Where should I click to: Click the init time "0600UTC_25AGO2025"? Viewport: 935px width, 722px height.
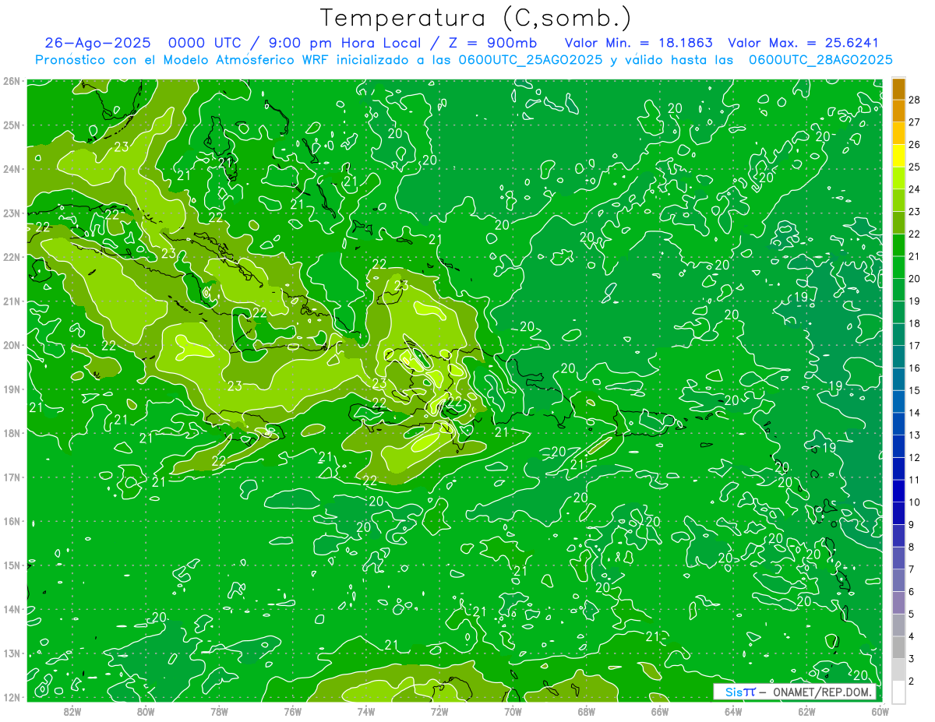[530, 59]
